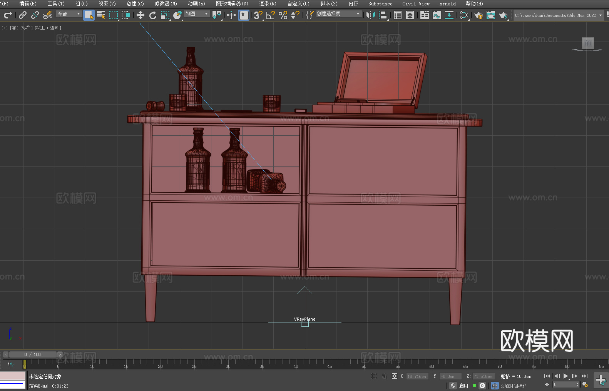609x391 pixels.
Task: Click the X coordinate input field
Action: [x=417, y=376]
